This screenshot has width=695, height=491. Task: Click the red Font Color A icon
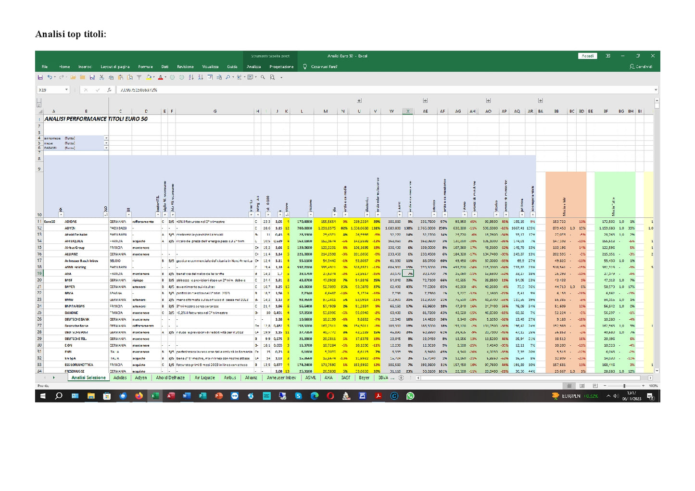tap(161, 77)
